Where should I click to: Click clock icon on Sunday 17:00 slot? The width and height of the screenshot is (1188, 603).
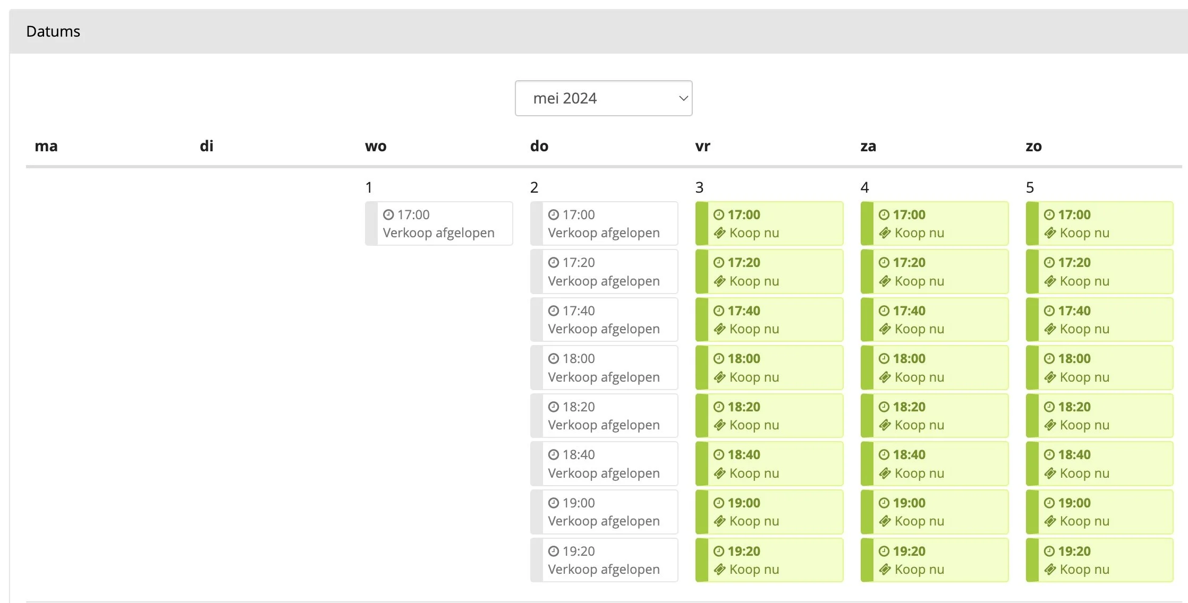(x=1049, y=215)
